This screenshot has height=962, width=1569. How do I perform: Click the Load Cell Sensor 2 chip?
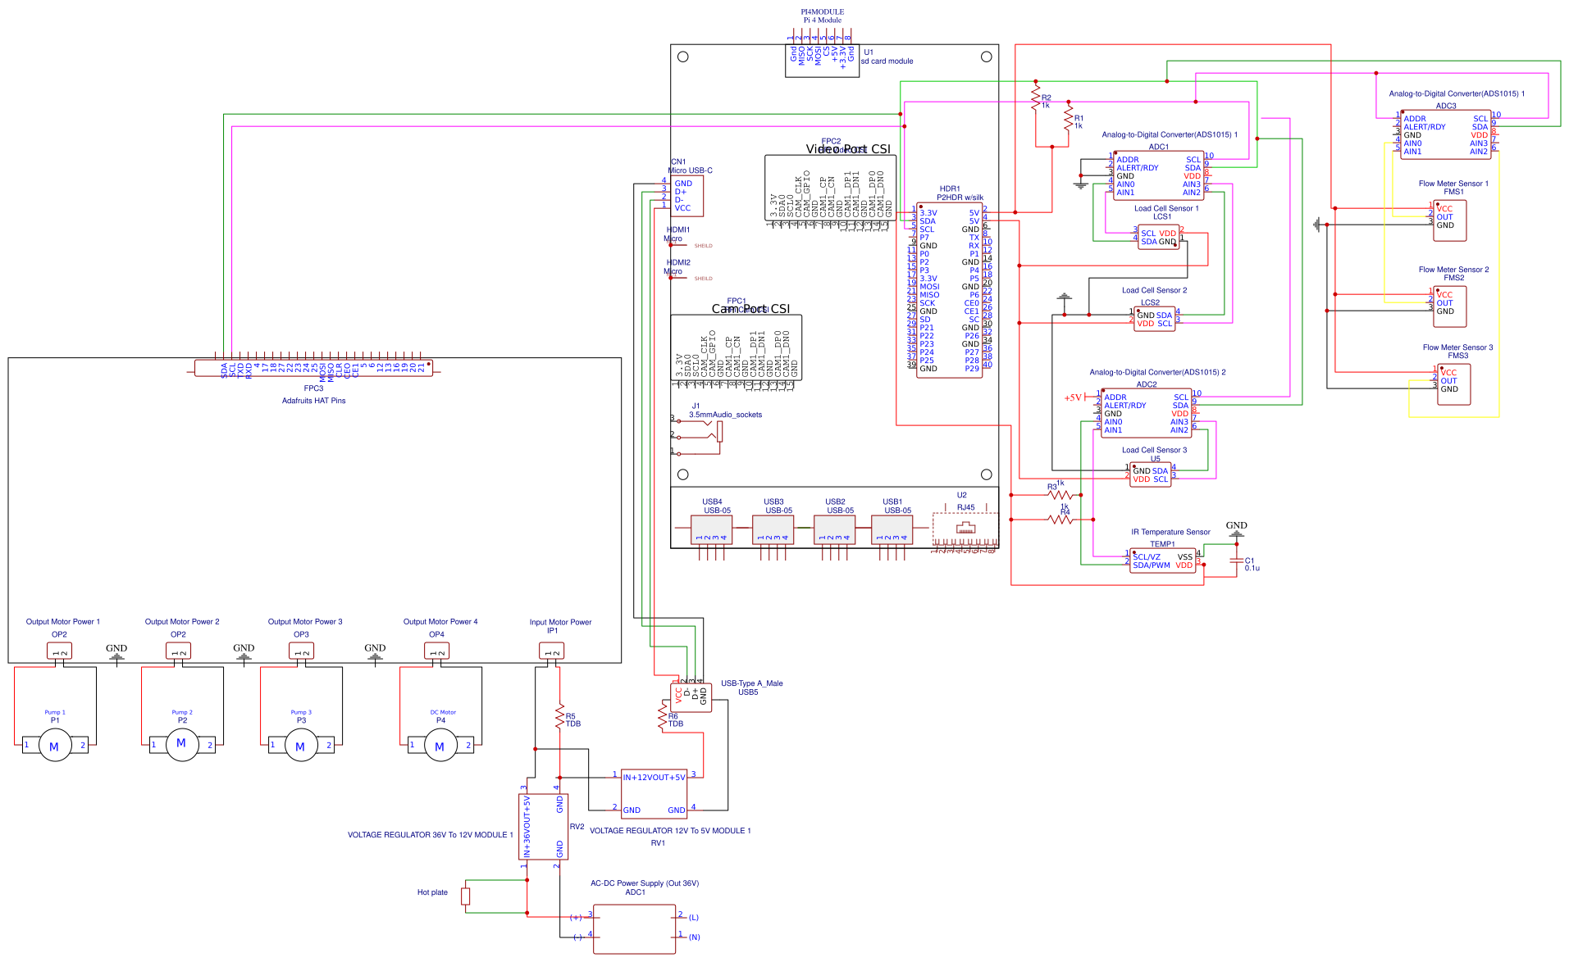coord(1154,320)
